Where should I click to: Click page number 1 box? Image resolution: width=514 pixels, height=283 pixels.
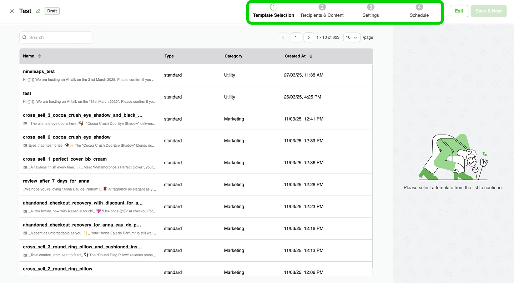296,37
